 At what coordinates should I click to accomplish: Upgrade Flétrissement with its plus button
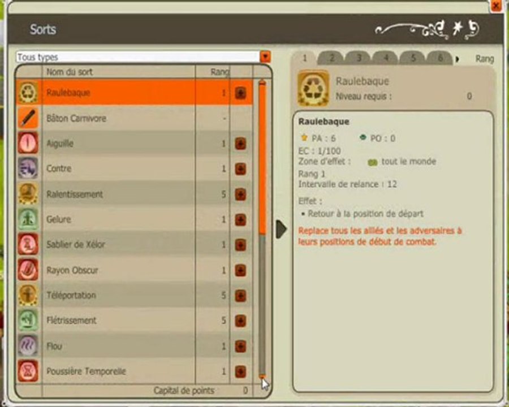pyautogui.click(x=240, y=321)
